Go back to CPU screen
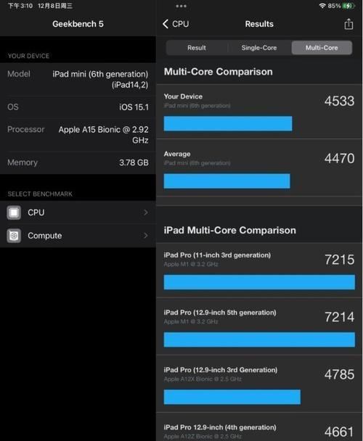The image size is (363, 441). [176, 24]
